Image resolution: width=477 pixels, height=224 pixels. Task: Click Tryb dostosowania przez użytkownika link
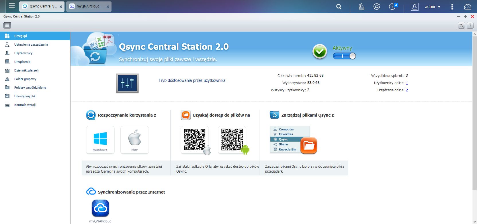click(192, 80)
